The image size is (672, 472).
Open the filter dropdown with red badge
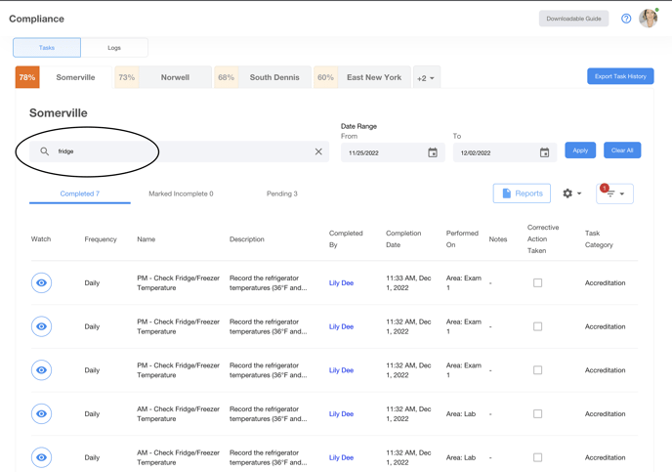tap(614, 193)
